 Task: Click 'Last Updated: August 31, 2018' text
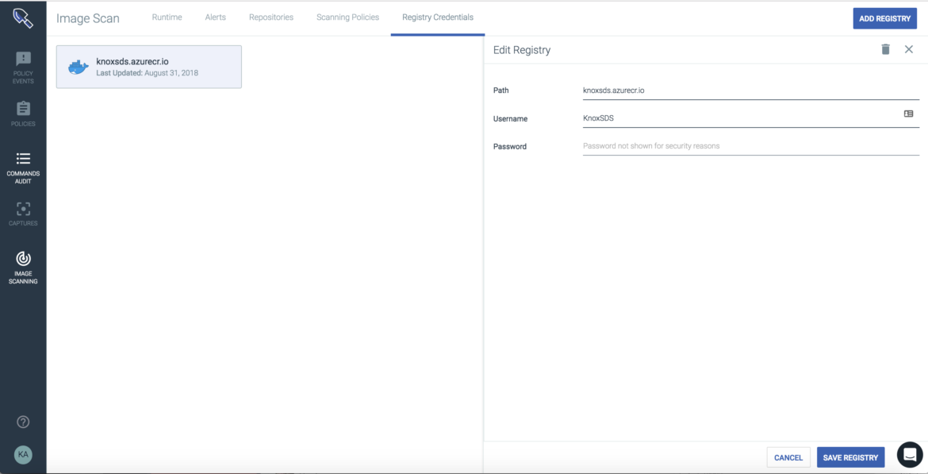(x=148, y=73)
